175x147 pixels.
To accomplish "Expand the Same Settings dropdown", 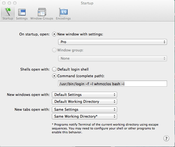I will point(84,110).
